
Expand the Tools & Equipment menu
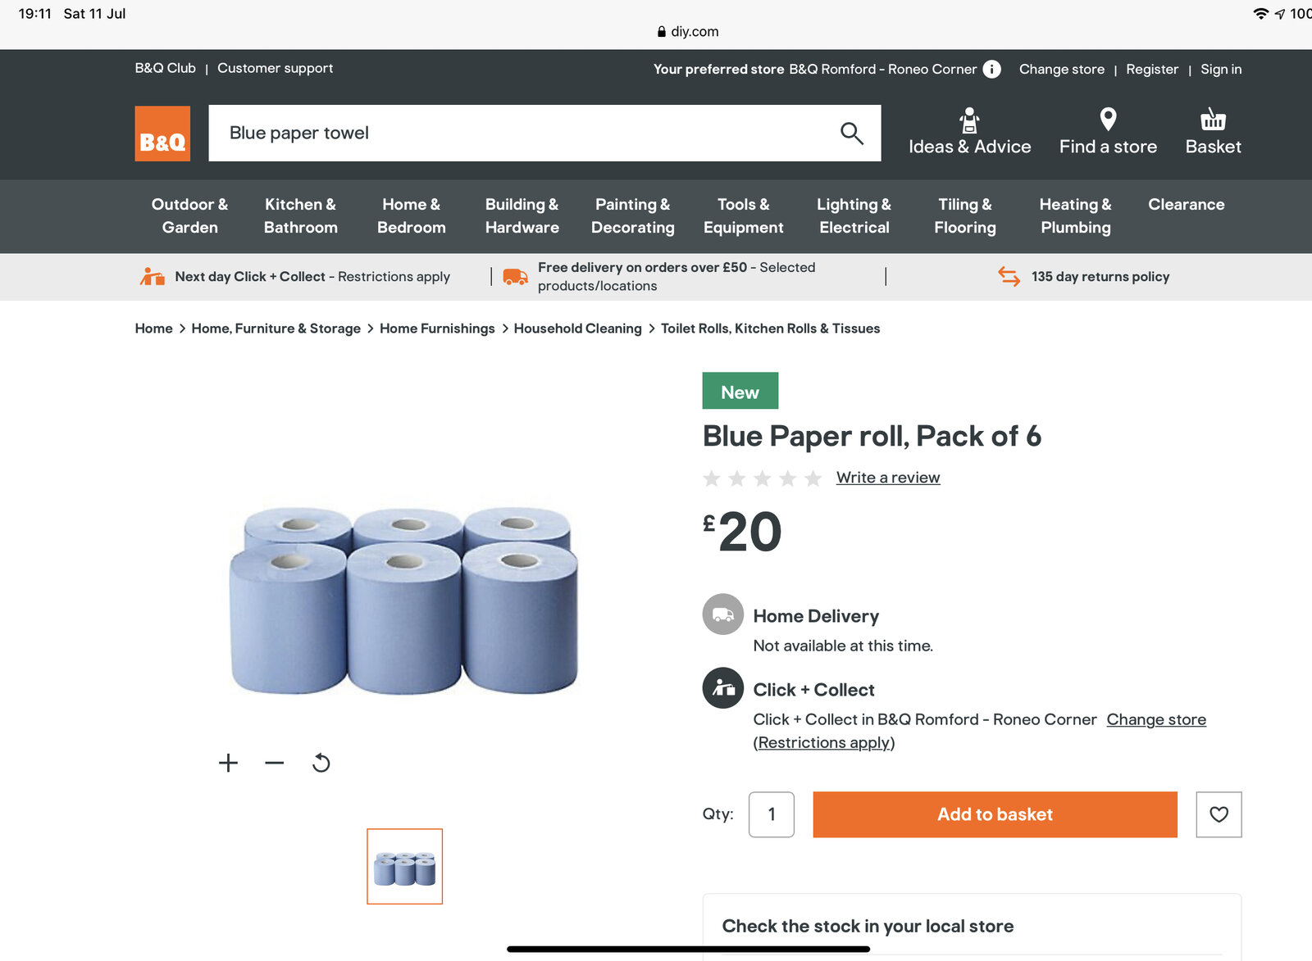point(743,215)
